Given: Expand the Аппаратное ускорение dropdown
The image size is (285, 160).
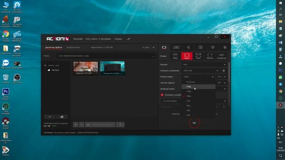Looking at the screenshot, I should coord(200,71).
